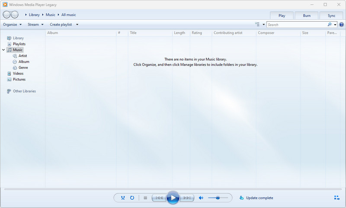Select Playlists in the navigation pane
The image size is (346, 208).
(19, 44)
